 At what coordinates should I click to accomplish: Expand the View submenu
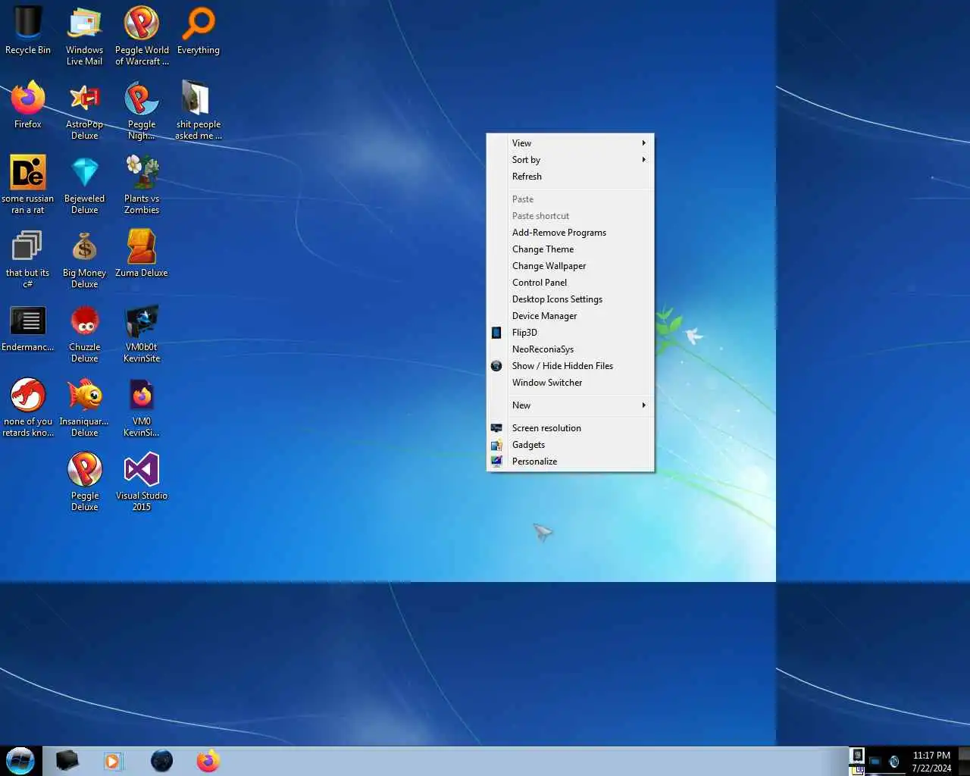[570, 143]
